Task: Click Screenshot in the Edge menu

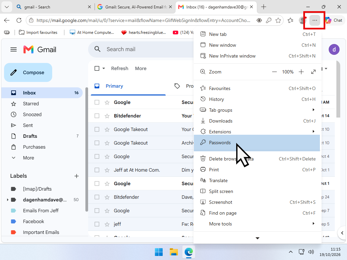Action: pyautogui.click(x=258, y=202)
